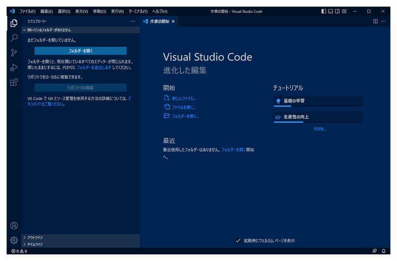
Task: Click the 基礎の学習 lightbulb icon
Action: (x=278, y=101)
